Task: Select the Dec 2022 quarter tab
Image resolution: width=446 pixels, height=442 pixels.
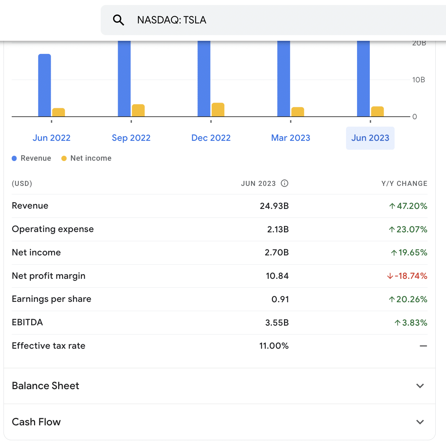Action: tap(211, 138)
